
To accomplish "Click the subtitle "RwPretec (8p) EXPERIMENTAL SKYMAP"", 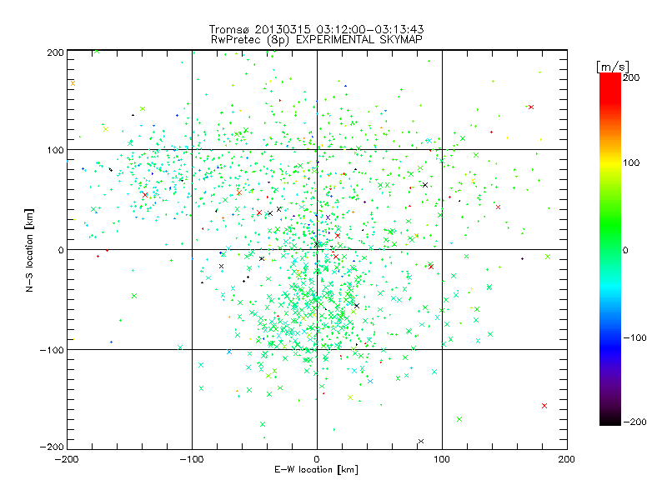I will pos(317,39).
